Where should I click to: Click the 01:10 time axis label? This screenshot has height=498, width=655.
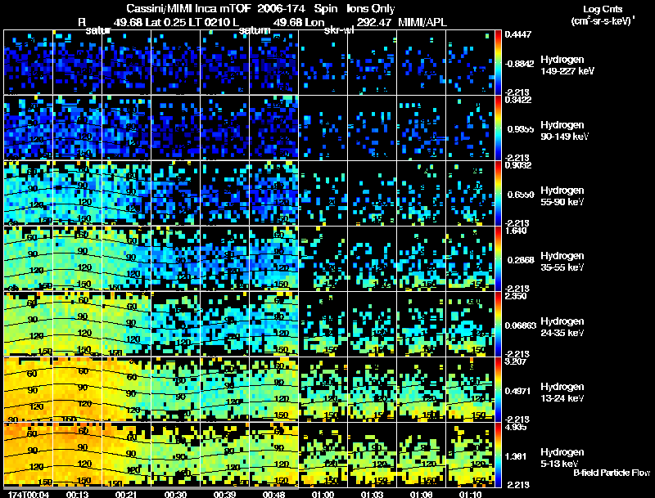pos(471,494)
